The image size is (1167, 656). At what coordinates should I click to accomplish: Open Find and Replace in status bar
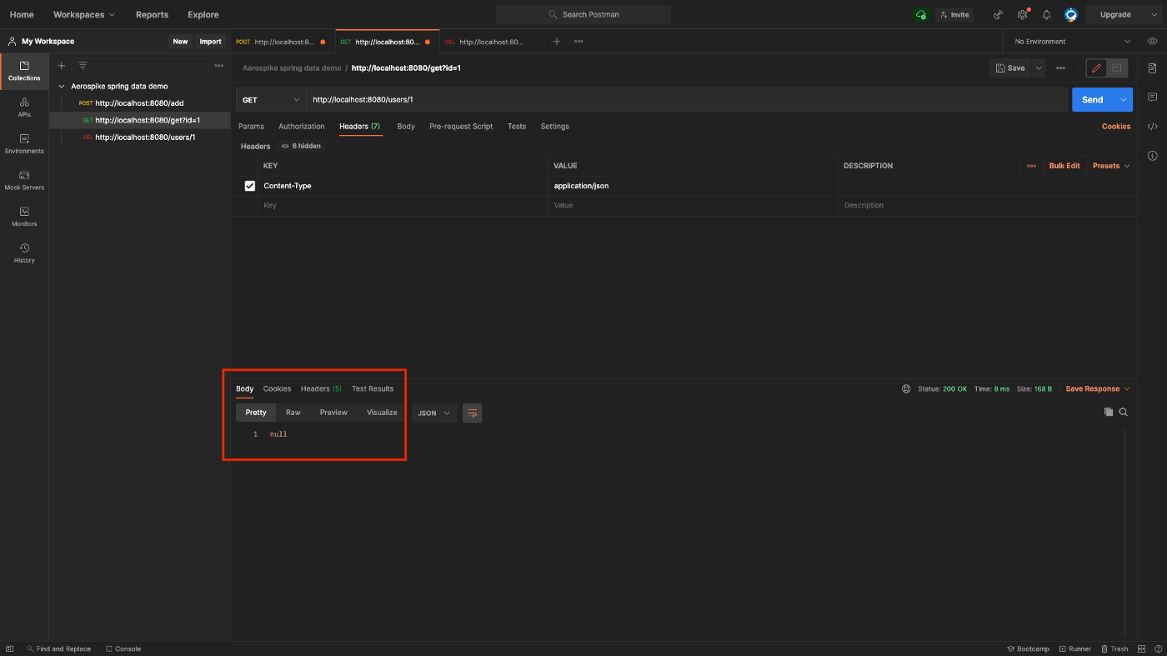pyautogui.click(x=58, y=648)
